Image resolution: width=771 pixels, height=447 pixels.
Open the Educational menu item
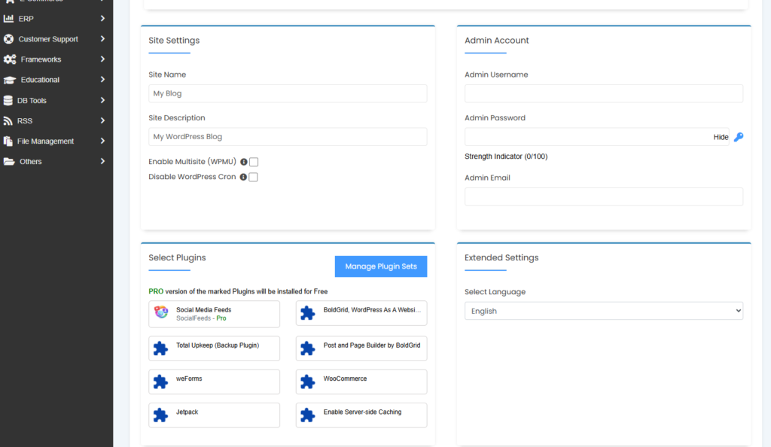click(40, 80)
